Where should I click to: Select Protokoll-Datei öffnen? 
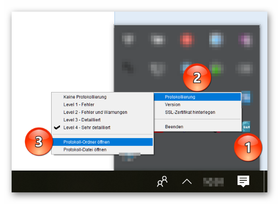click(85, 150)
